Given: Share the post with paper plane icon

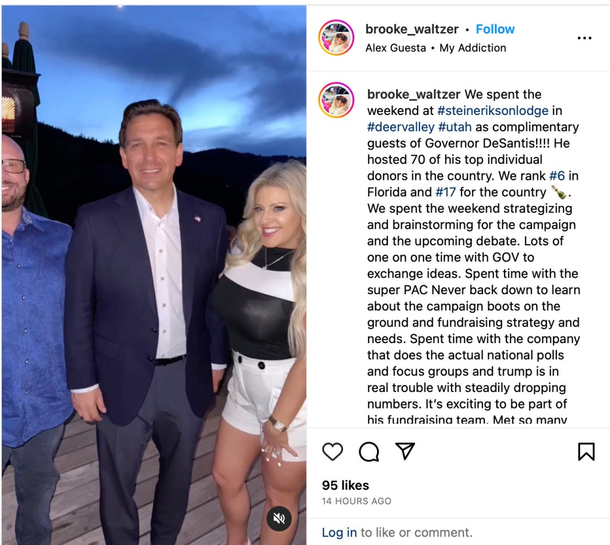Looking at the screenshot, I should pos(405,451).
